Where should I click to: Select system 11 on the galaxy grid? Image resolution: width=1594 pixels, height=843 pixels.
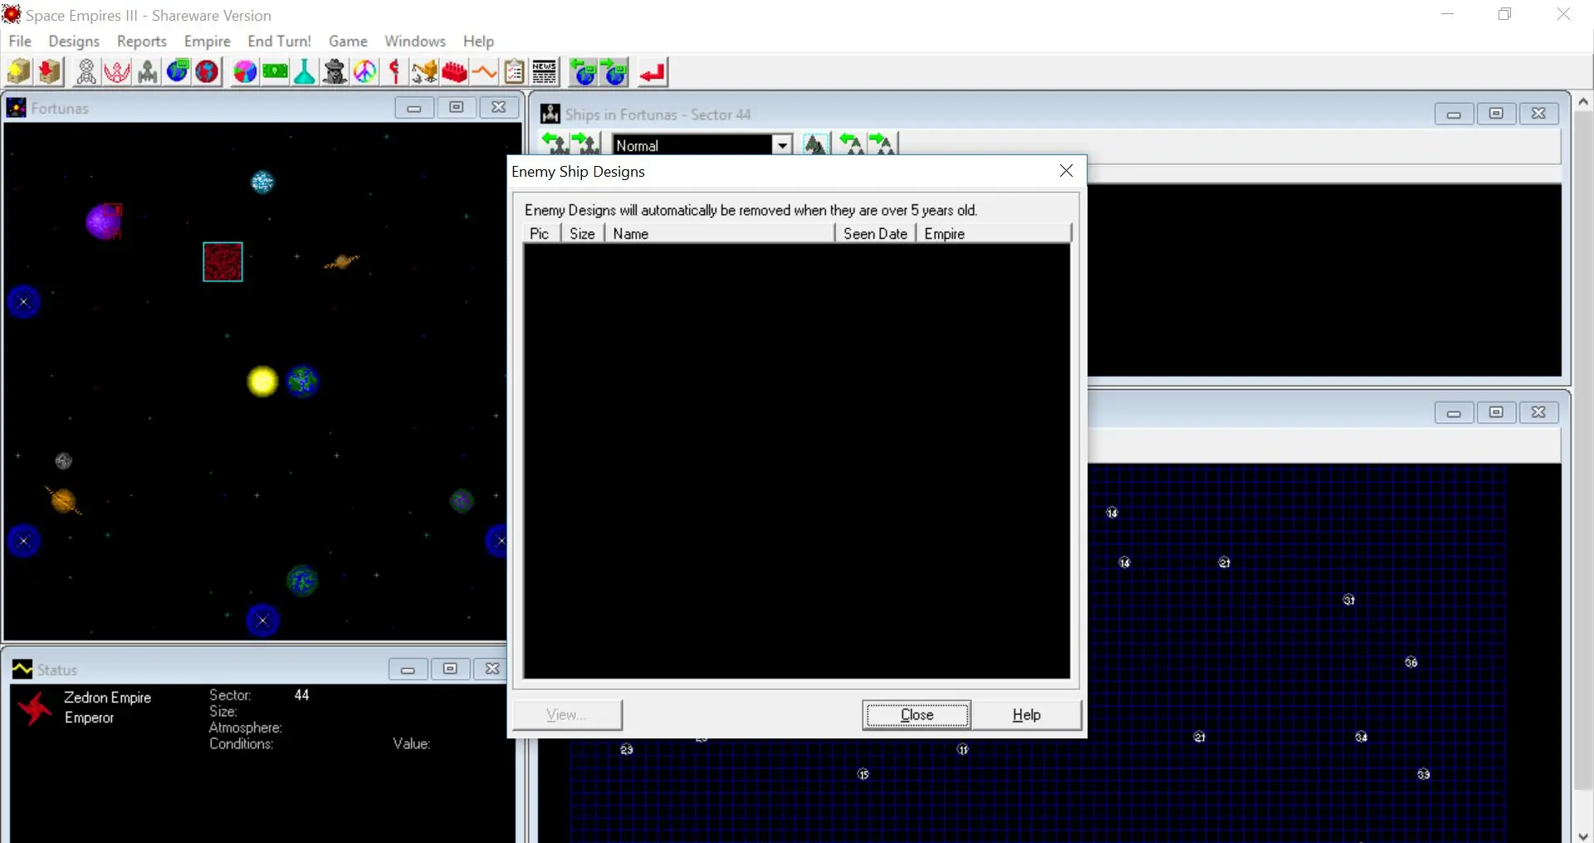pyautogui.click(x=962, y=749)
